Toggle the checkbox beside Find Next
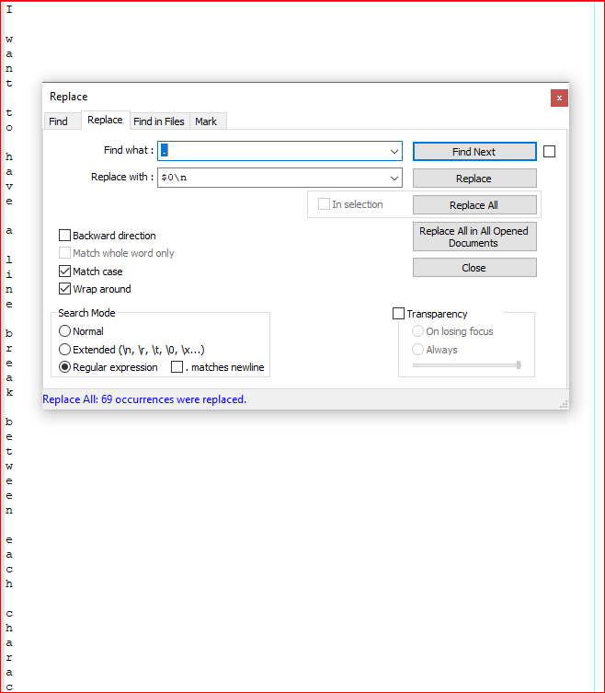 click(x=549, y=152)
